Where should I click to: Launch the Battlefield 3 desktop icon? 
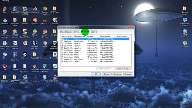coord(15,10)
